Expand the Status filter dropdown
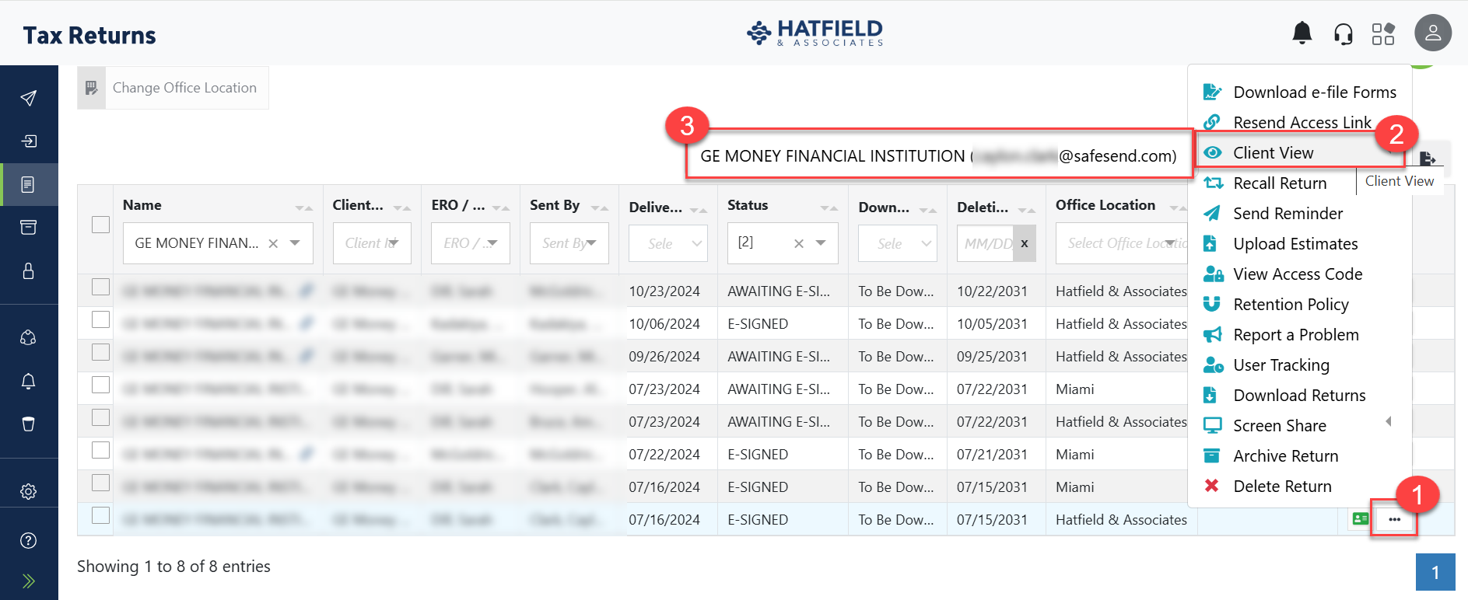Screen dimensions: 1468x600 [821, 243]
